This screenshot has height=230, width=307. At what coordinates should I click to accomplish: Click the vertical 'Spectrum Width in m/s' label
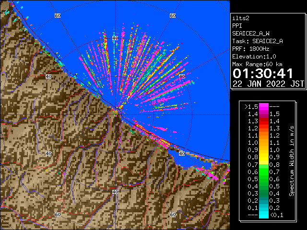[292, 161]
